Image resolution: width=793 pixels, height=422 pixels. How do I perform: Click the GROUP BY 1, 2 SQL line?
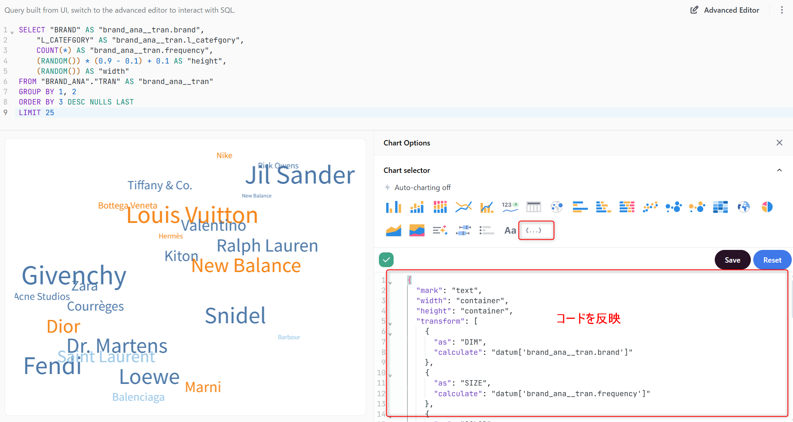coord(48,92)
